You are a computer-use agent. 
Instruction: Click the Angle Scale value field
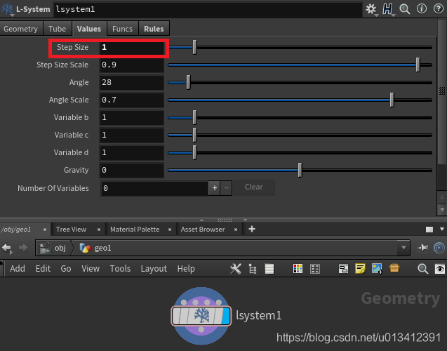point(131,100)
